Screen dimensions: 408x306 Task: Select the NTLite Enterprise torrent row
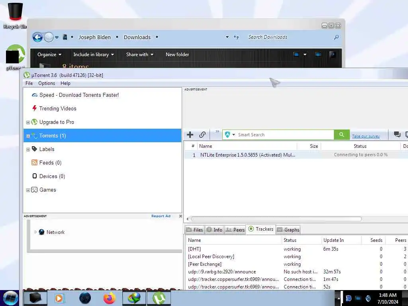(x=296, y=155)
